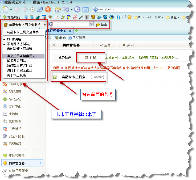Select 清空工具条搜索历史 menu item
The height and width of the screenshot is (180, 196).
click(23, 56)
